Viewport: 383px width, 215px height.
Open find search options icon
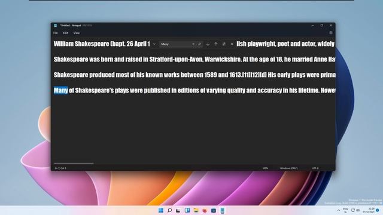pos(224,44)
